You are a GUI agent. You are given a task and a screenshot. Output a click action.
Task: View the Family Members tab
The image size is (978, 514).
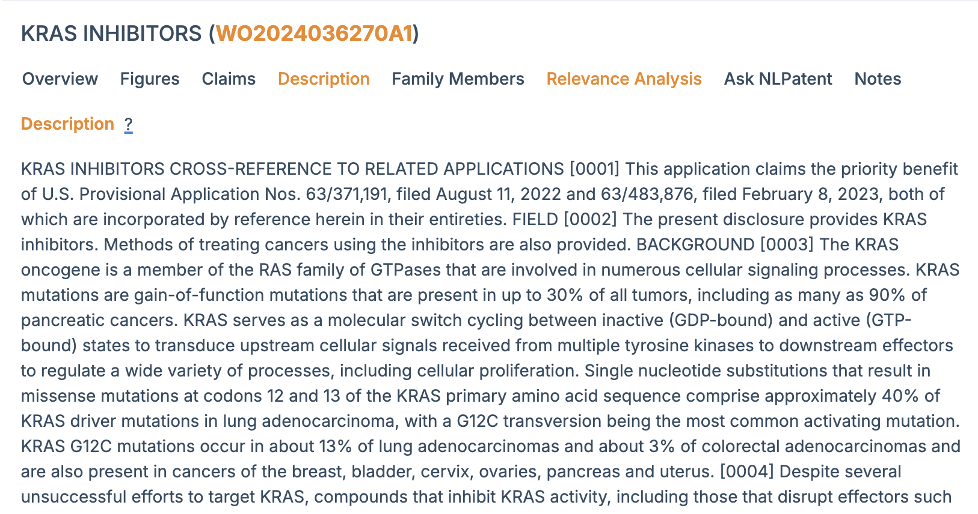click(458, 79)
